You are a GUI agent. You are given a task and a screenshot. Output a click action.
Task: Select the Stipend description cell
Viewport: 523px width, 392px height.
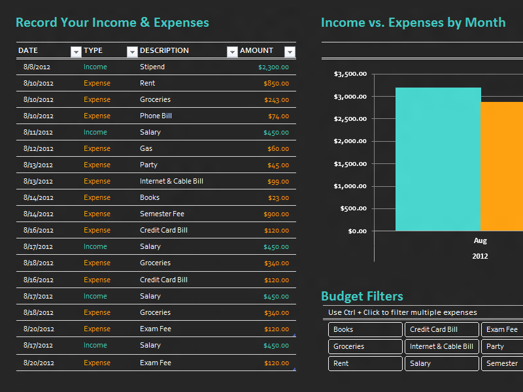pyautogui.click(x=152, y=67)
